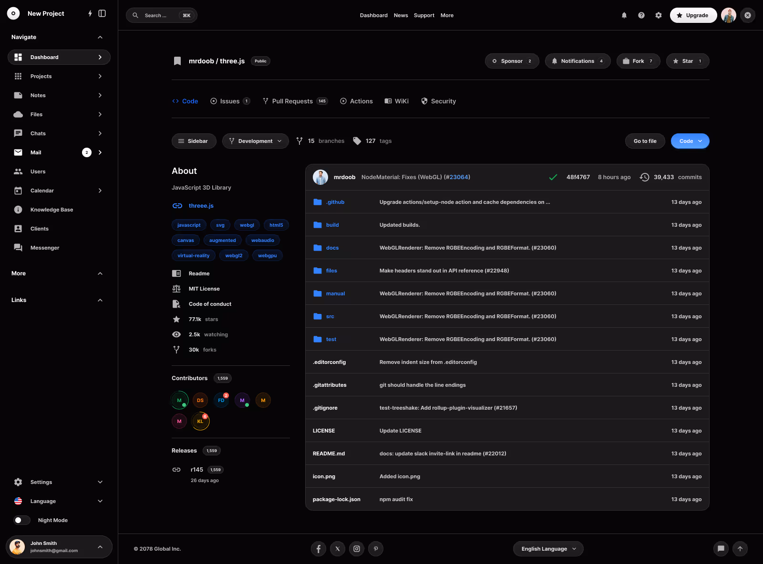Open the threee.js link
This screenshot has width=763, height=564.
click(201, 206)
